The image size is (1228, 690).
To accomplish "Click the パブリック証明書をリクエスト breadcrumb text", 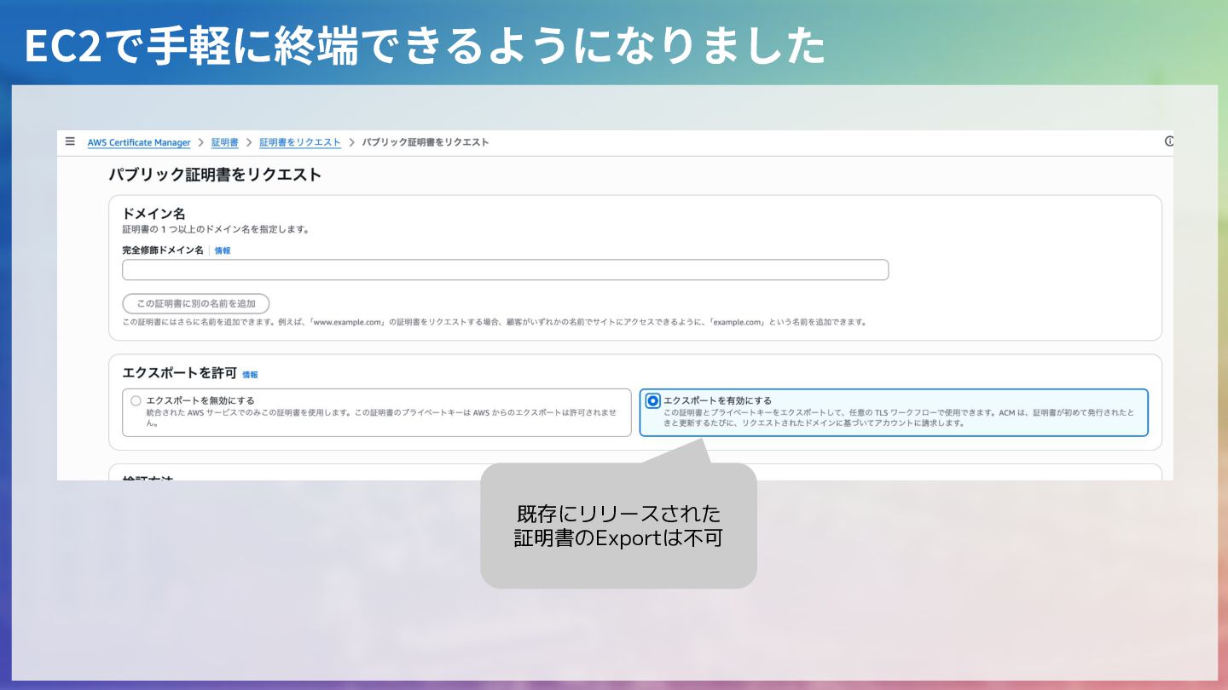I will pyautogui.click(x=426, y=142).
